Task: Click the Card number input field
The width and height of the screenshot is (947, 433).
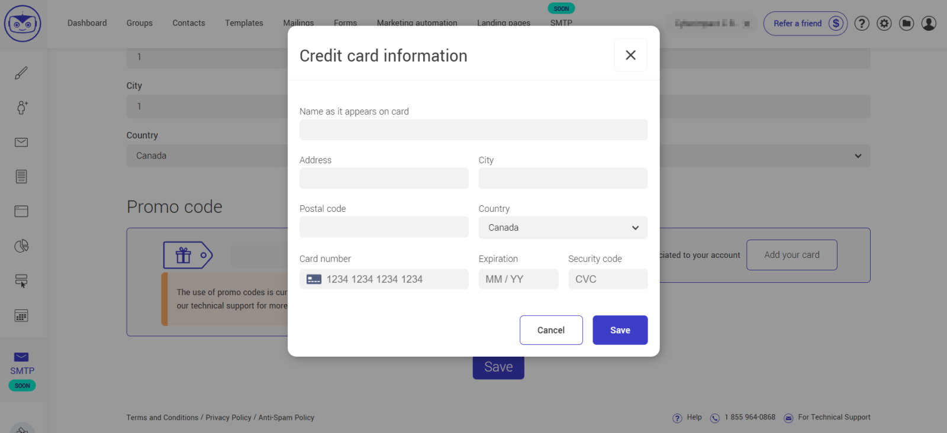Action: [x=384, y=279]
